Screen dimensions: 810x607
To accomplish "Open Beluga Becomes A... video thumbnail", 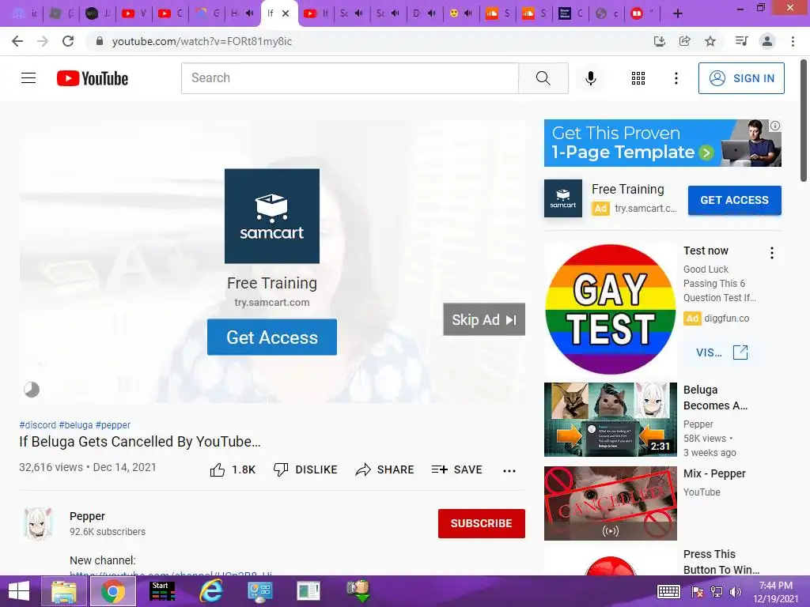I will (x=610, y=420).
